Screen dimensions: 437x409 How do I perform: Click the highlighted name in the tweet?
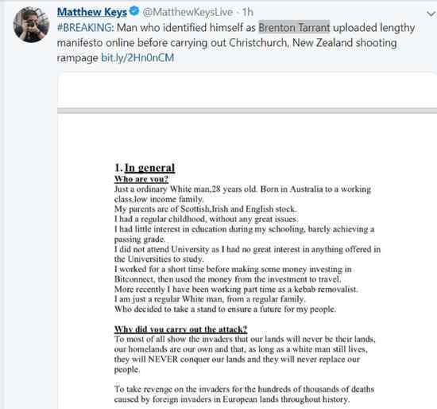[294, 27]
